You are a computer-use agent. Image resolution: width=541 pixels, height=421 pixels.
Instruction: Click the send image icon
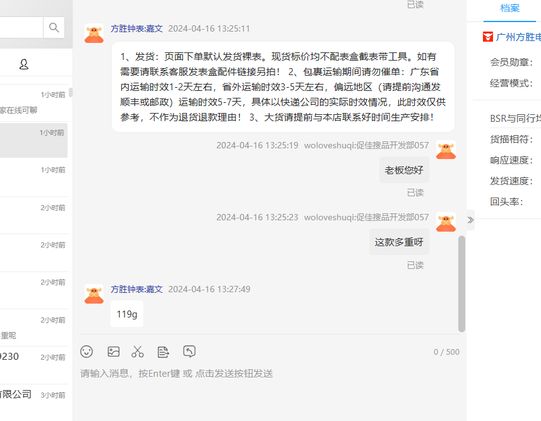tap(114, 352)
